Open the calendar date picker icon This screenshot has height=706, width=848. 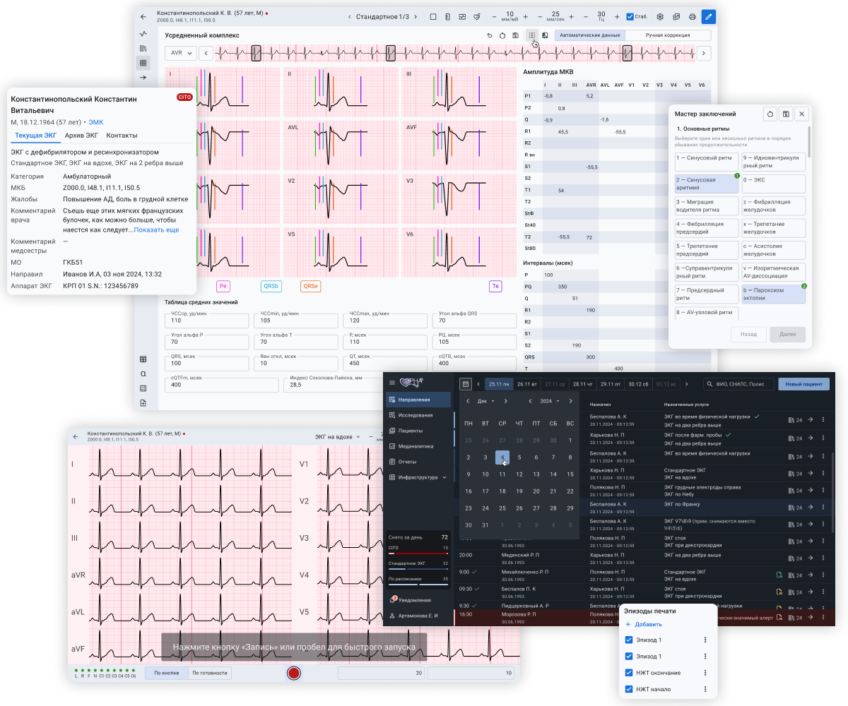(465, 384)
